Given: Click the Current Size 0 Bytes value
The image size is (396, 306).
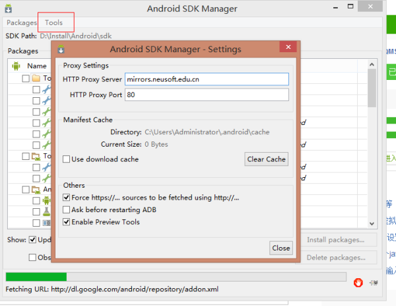Looking at the screenshot, I should click(156, 144).
